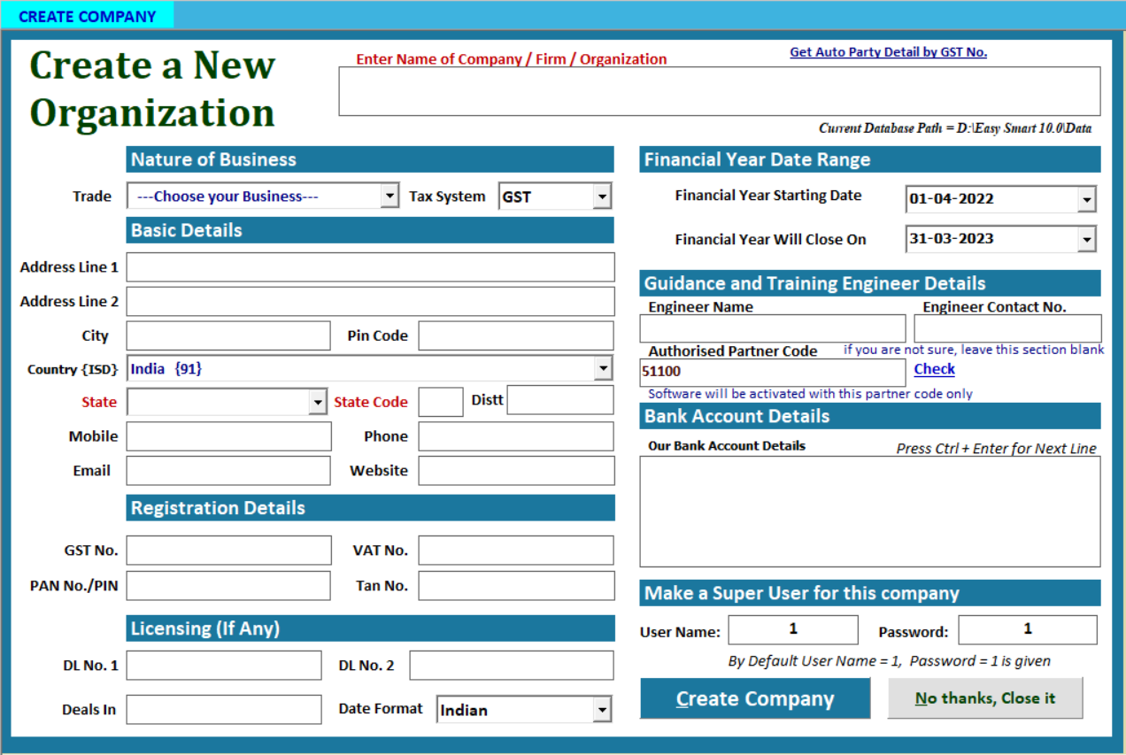Click the Address Line 1 field
Screen dimensions: 1126x755
pos(370,267)
